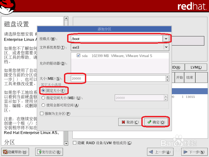Screen dimensions: 209x157
Task: Select the sda 102399 MB drive row
Action: coord(120,56)
